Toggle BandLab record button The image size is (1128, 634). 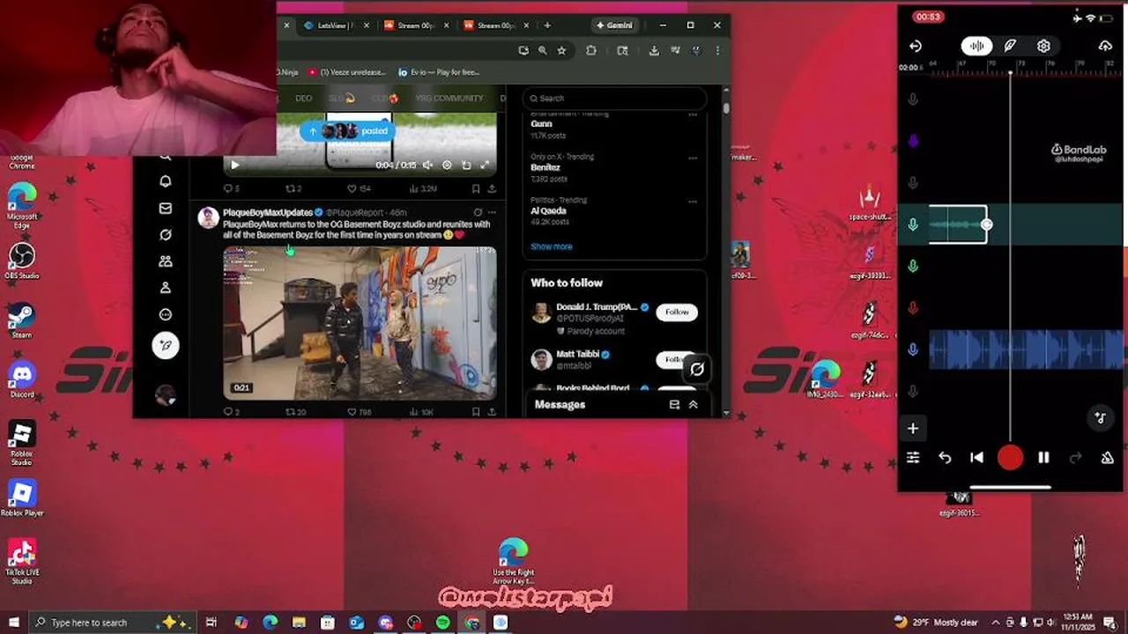(x=1010, y=458)
